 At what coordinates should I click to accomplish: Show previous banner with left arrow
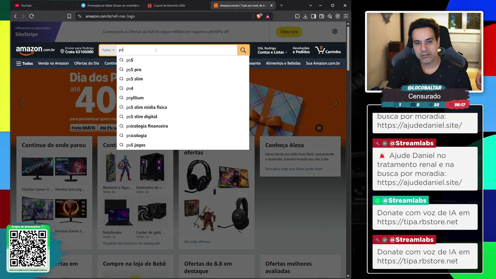click(22, 102)
